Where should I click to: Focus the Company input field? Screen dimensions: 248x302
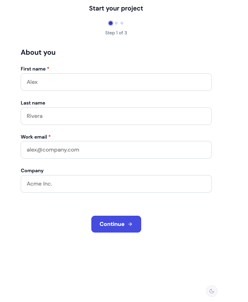(x=116, y=184)
